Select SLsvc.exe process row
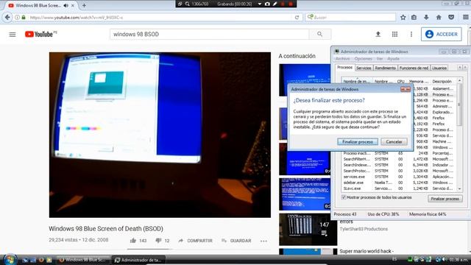This screenshot has height=265, width=471. click(399, 188)
